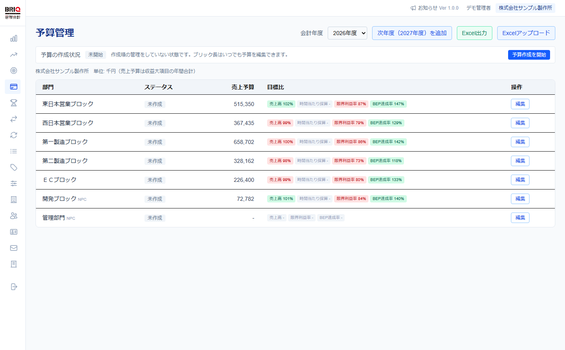The width and height of the screenshot is (565, 350).
Task: Click 編集 for 西日本営業ブロック
Action: (520, 123)
